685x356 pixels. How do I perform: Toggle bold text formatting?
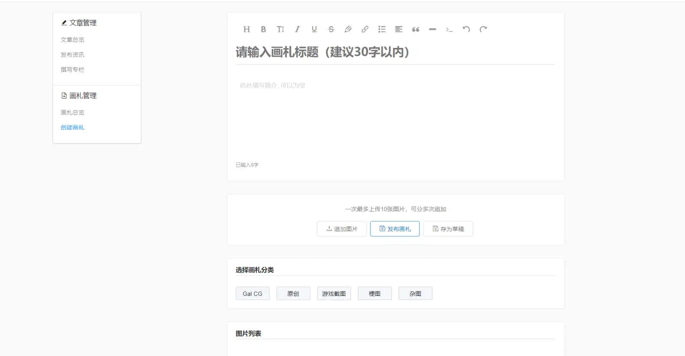click(263, 29)
